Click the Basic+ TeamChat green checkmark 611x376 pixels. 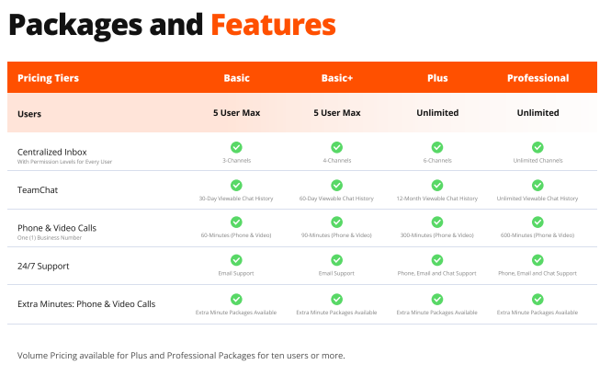pyautogui.click(x=336, y=186)
